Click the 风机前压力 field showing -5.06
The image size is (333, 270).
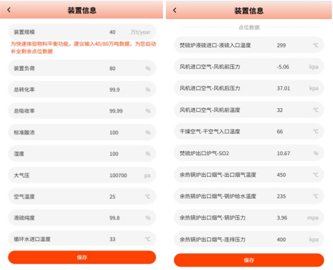[249, 67]
